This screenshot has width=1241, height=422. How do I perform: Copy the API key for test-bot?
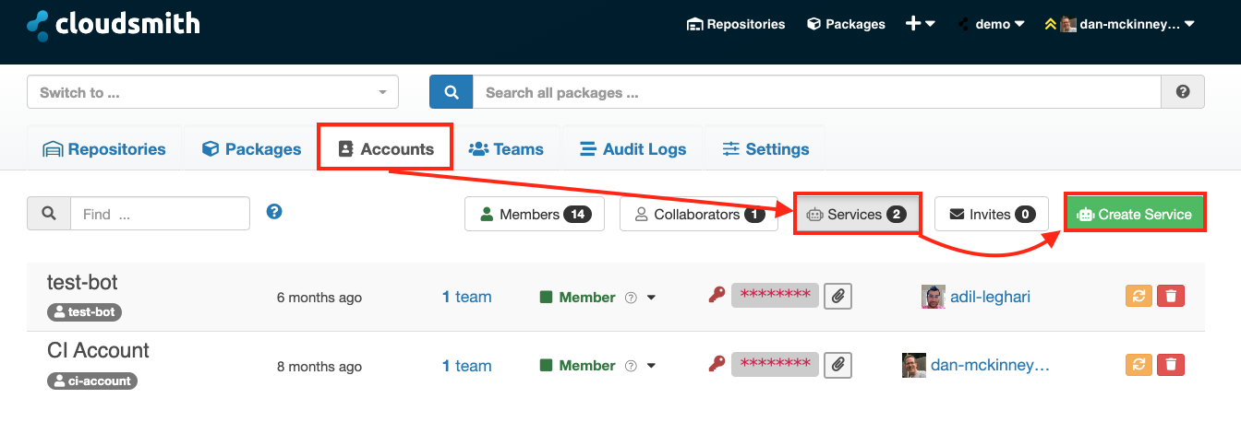tap(837, 296)
